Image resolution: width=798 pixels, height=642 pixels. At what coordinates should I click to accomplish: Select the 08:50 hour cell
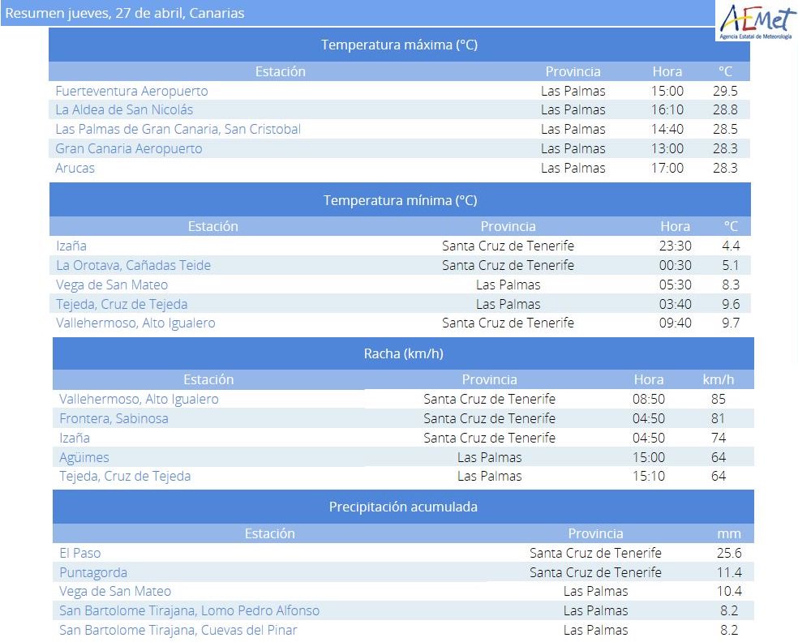649,399
